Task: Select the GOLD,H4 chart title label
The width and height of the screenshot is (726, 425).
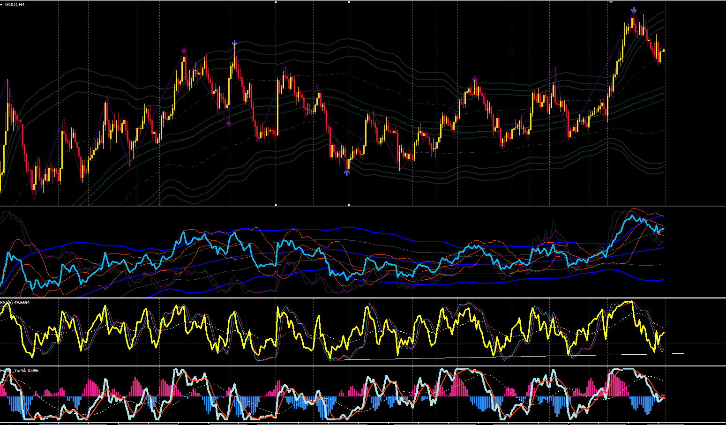Action: coord(15,4)
